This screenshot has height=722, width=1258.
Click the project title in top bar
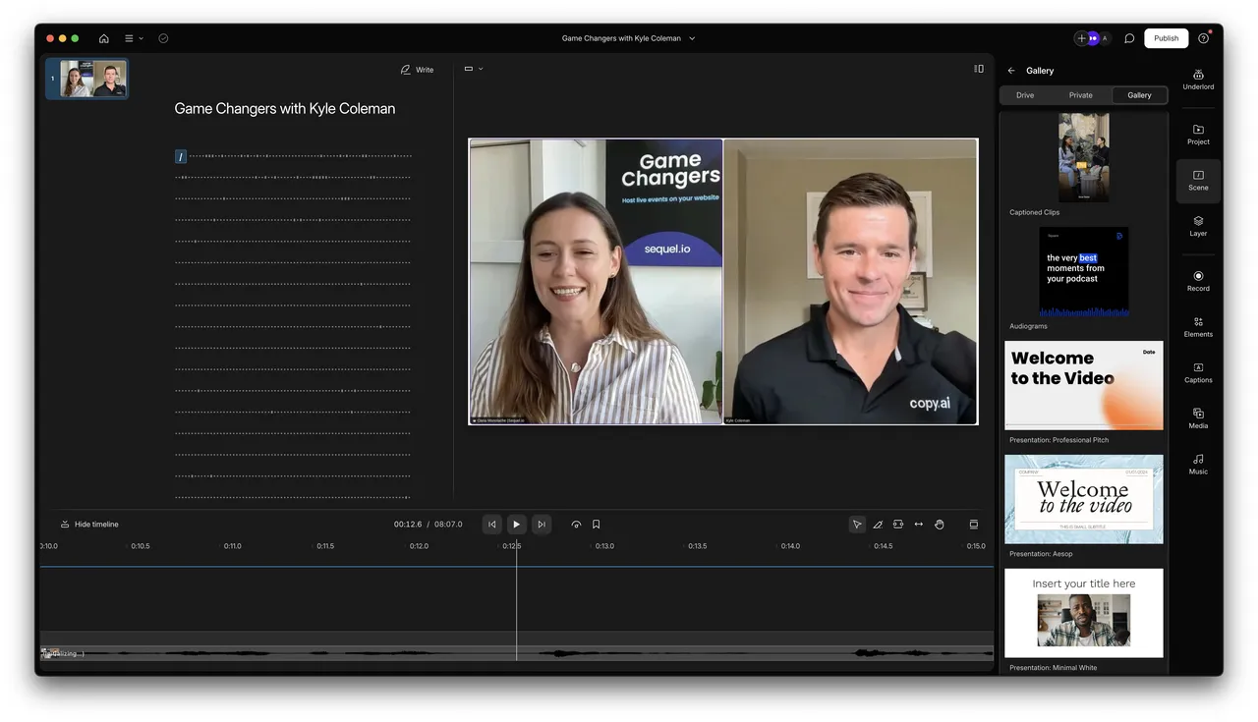coord(621,38)
